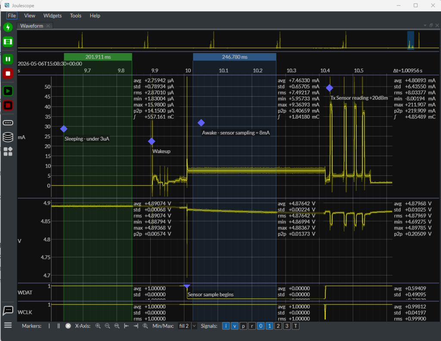Click the red stop button with white square
441x341 pixels.
coord(8,74)
